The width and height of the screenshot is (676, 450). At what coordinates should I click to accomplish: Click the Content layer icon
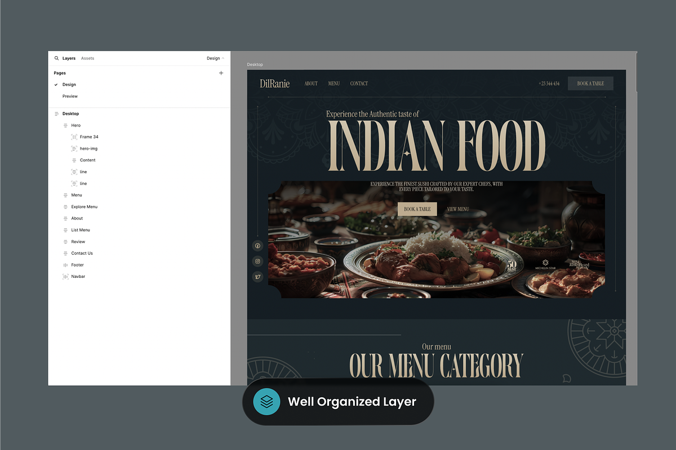pyautogui.click(x=74, y=160)
